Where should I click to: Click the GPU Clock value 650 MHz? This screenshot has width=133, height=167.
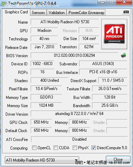coord(41,122)
